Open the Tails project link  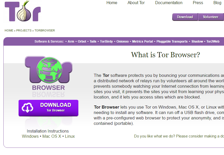tap(93, 42)
